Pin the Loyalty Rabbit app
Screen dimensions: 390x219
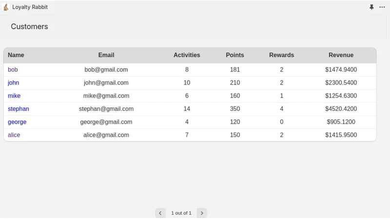[371, 7]
